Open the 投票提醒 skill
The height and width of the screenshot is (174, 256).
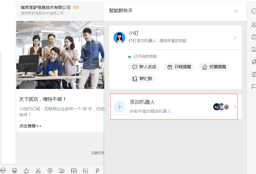click(x=214, y=67)
